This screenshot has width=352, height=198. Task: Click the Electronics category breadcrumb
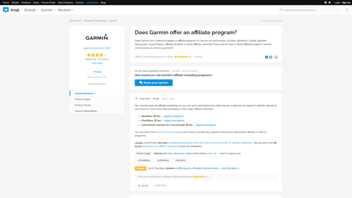click(75, 21)
